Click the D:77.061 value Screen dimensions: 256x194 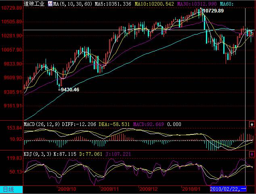pos(90,154)
